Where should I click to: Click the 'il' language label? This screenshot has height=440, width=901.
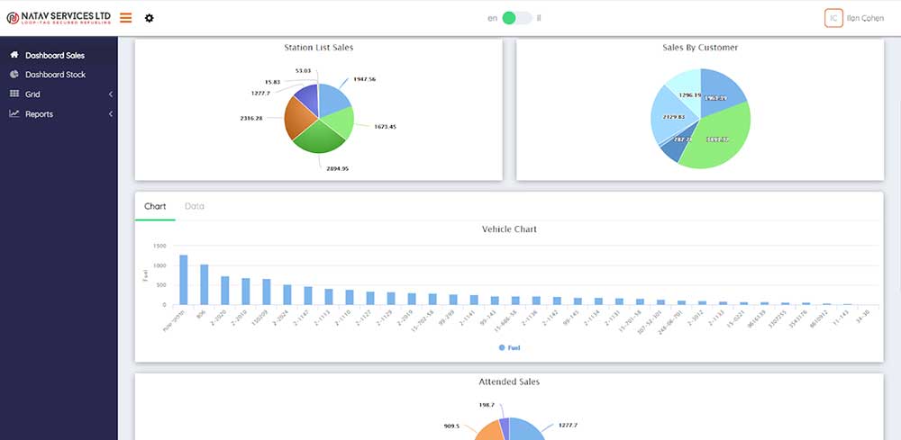pyautogui.click(x=539, y=18)
